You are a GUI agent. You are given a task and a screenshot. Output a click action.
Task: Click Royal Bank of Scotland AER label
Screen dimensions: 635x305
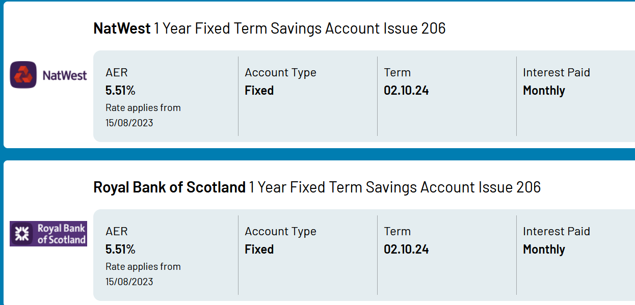coord(116,232)
